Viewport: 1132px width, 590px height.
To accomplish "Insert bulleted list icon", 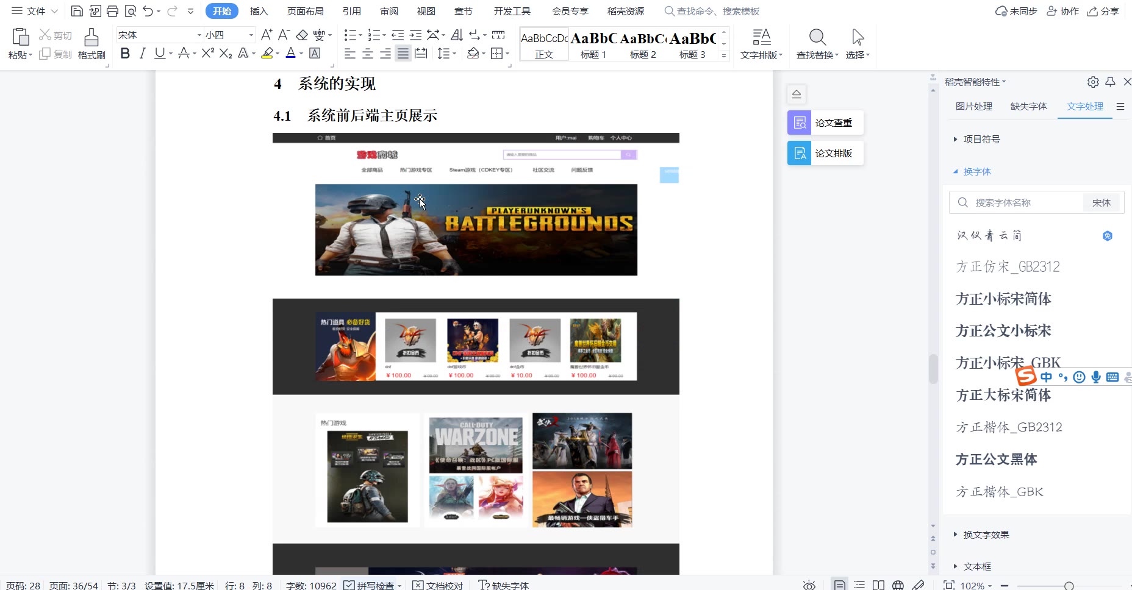I will (350, 35).
